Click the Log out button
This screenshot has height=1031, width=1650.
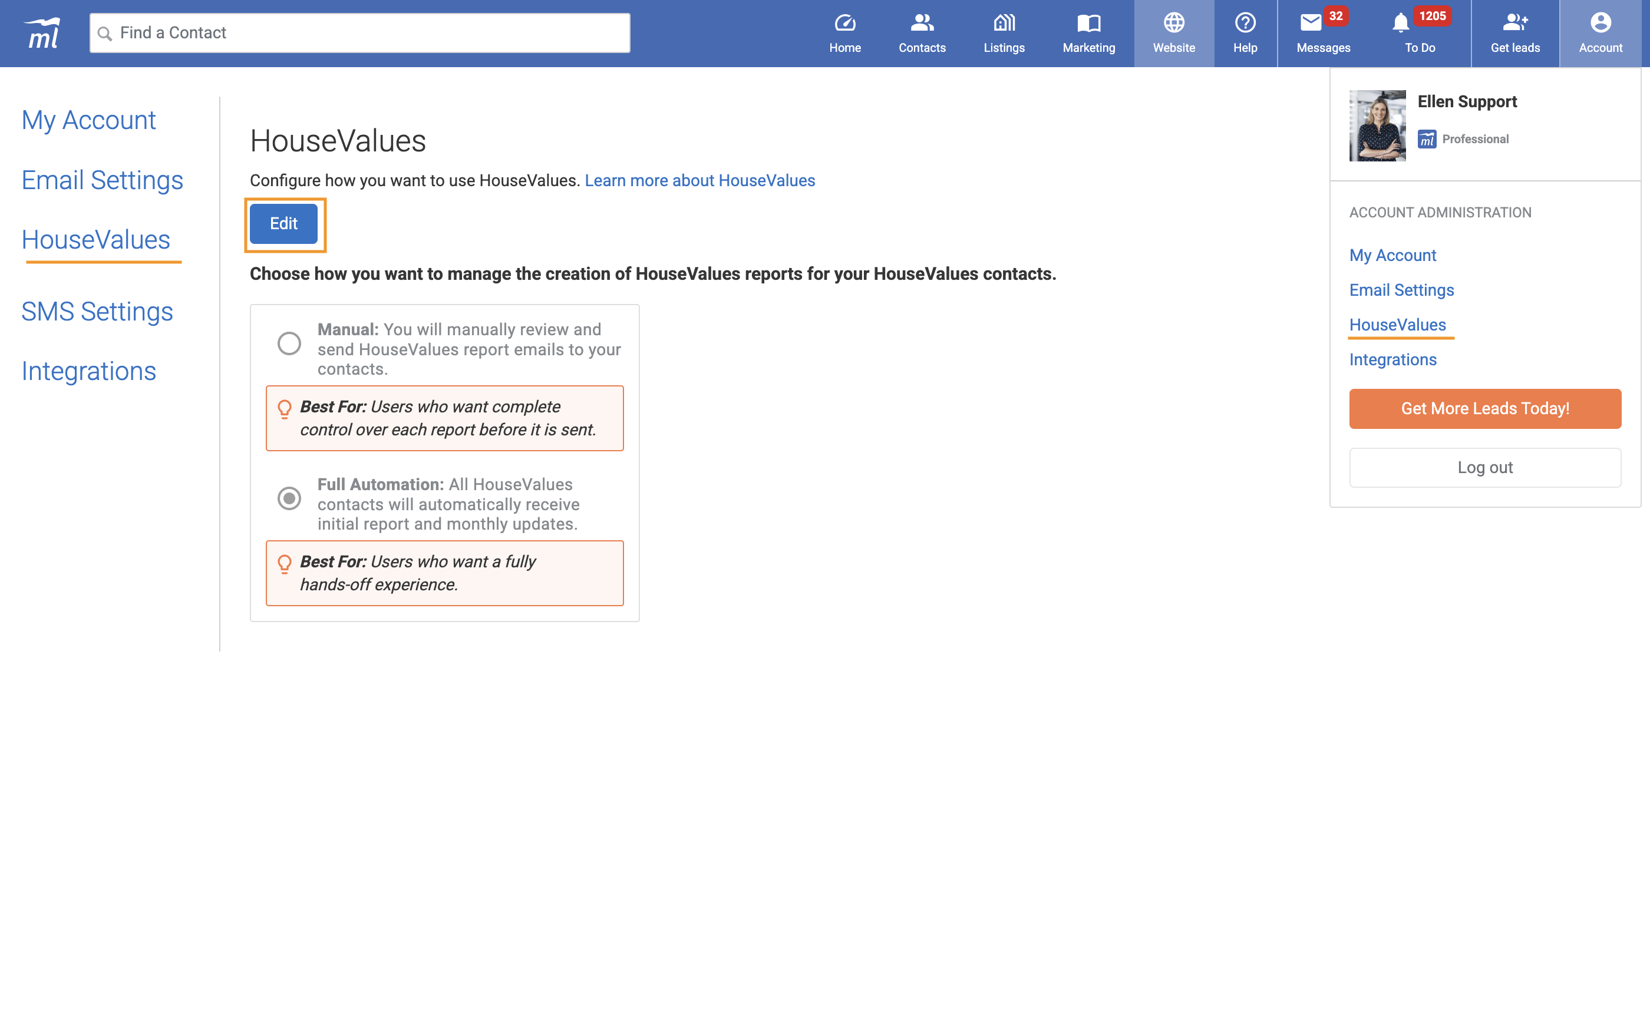coord(1485,468)
